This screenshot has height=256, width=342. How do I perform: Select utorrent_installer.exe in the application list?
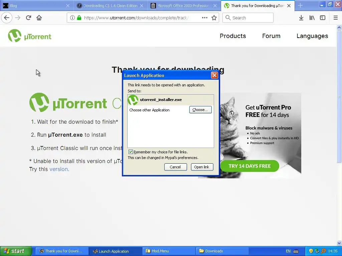tap(171, 100)
